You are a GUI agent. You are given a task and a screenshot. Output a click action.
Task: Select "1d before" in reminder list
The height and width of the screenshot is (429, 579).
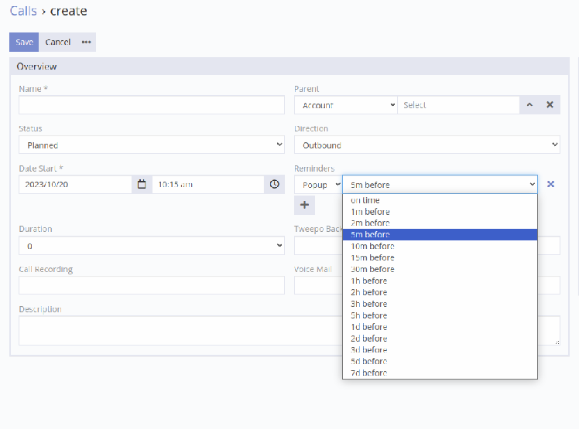(368, 327)
